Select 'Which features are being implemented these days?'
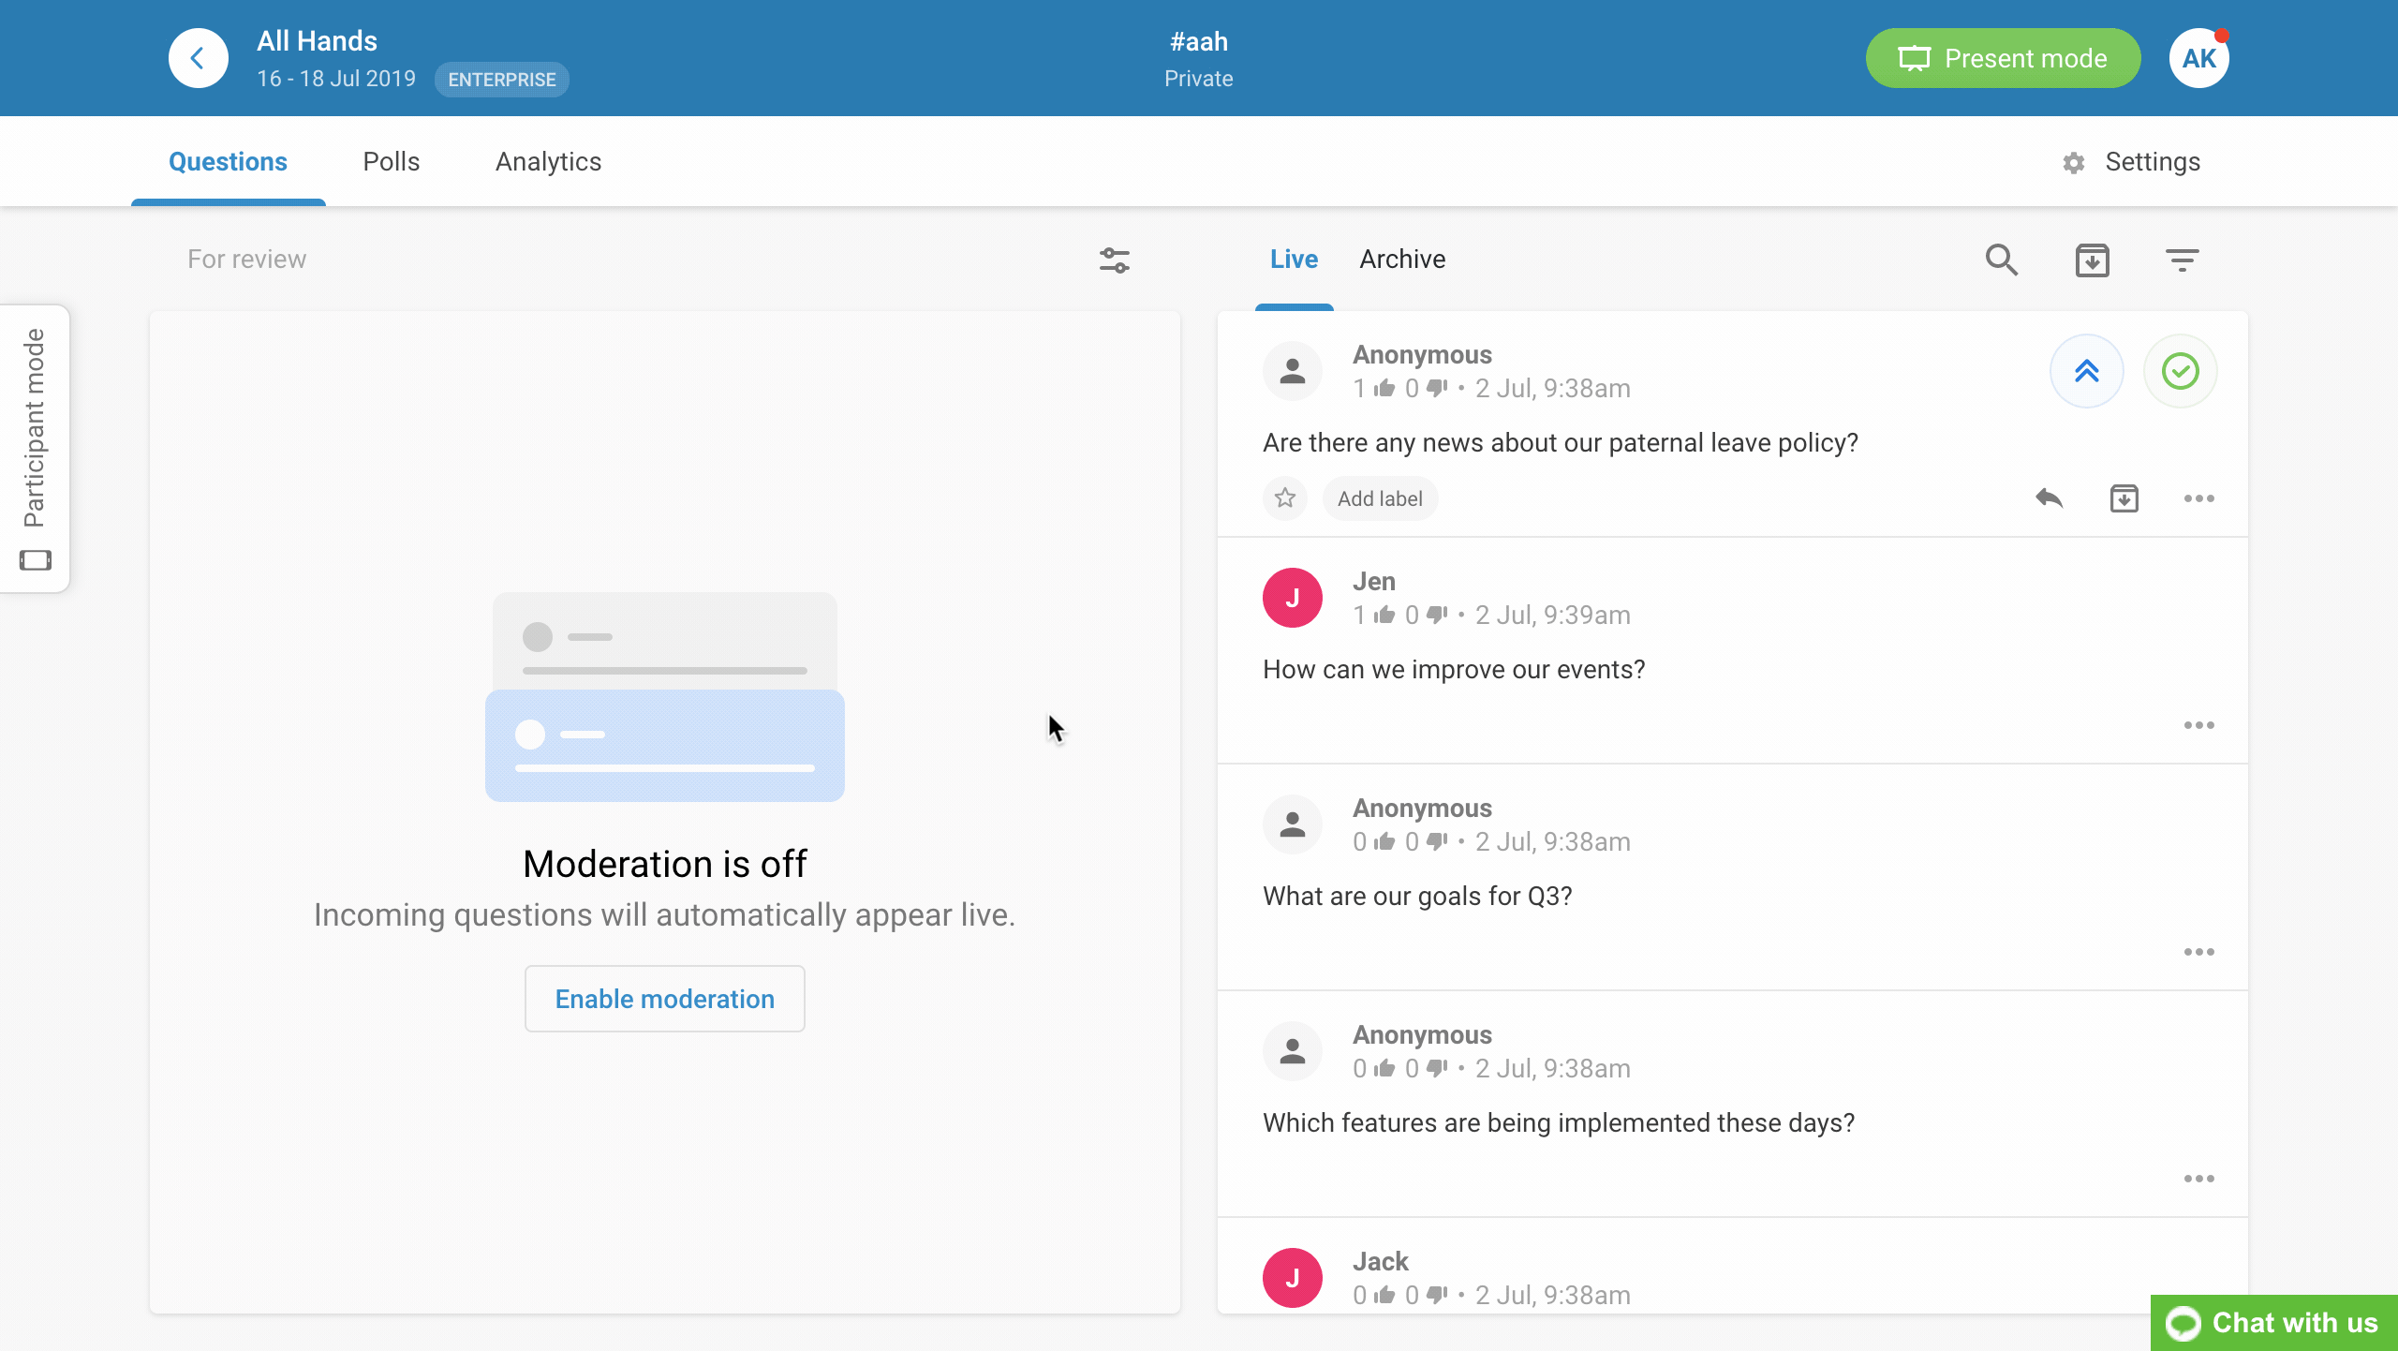 pyautogui.click(x=1559, y=1123)
